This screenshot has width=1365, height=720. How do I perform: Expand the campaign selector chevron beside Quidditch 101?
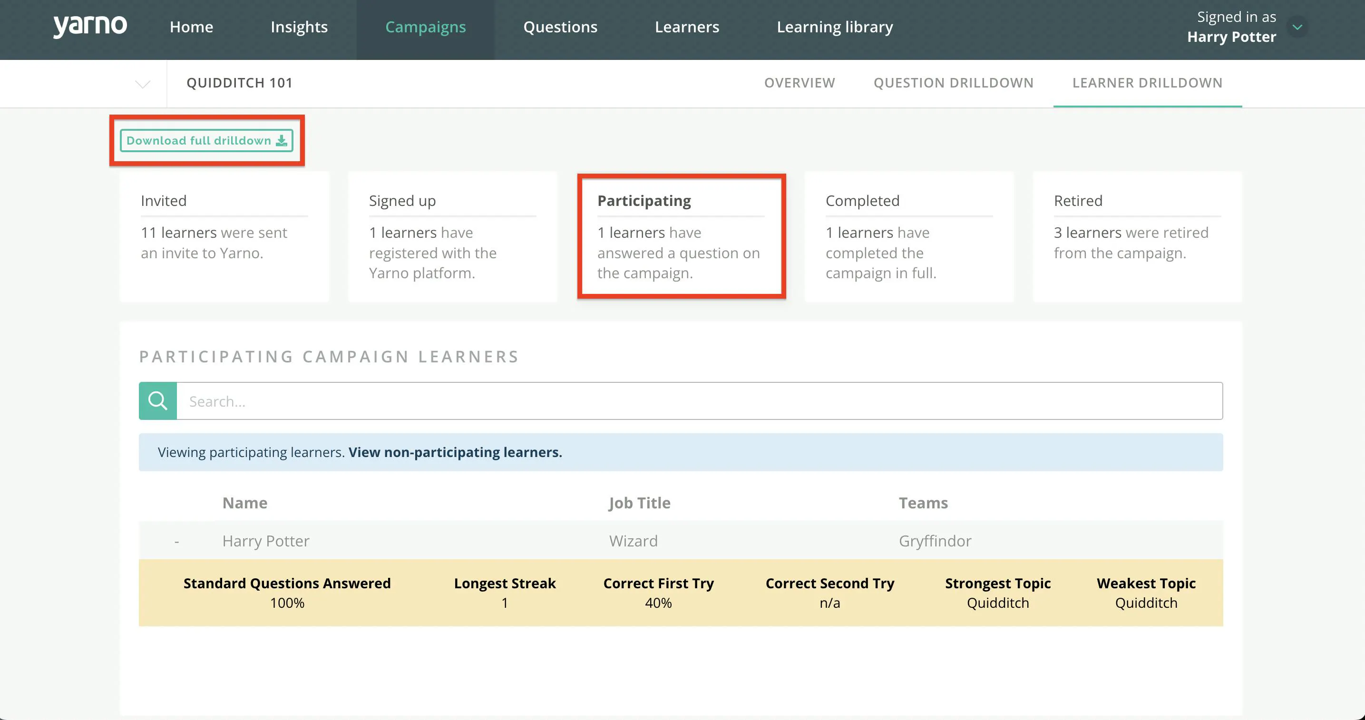pyautogui.click(x=143, y=84)
